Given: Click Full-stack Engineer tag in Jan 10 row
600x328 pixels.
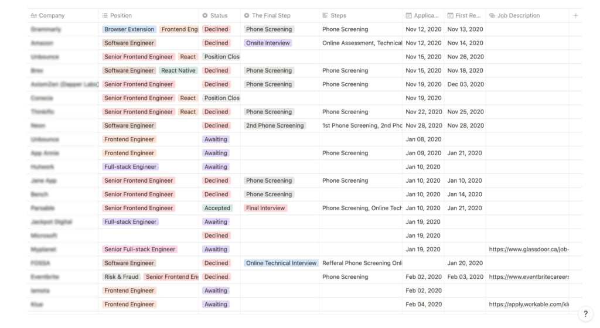Looking at the screenshot, I should (x=130, y=167).
